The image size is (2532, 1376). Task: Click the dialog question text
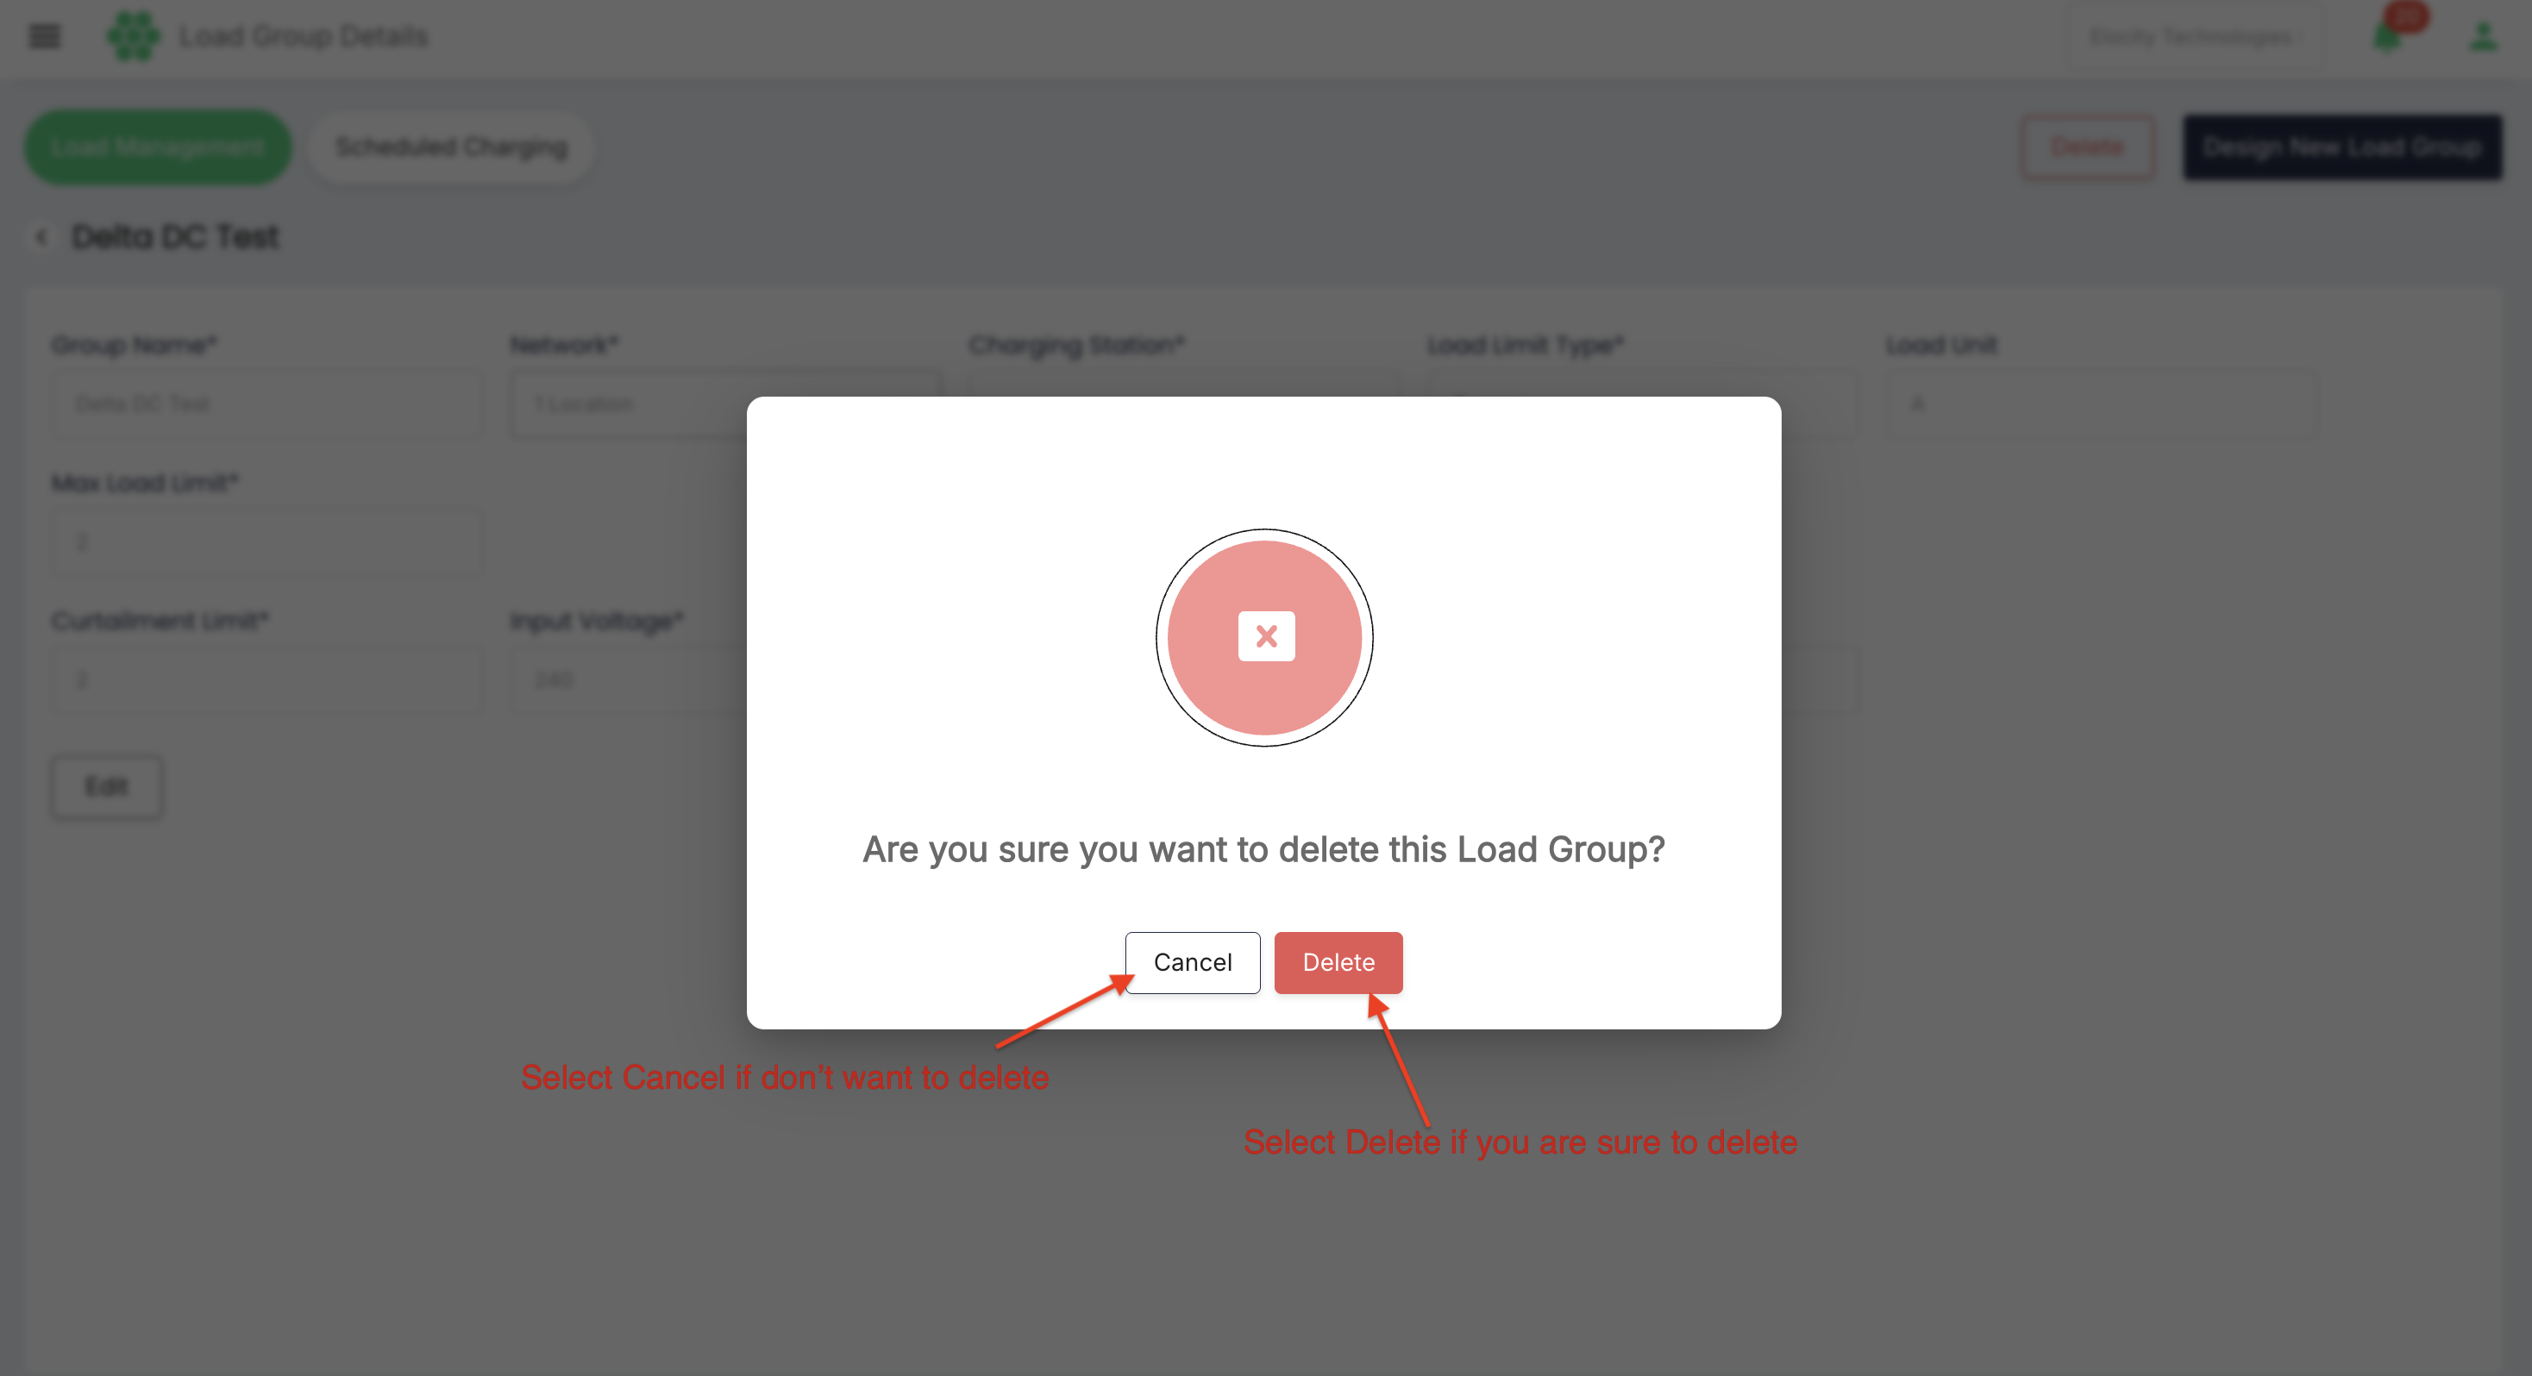click(x=1264, y=849)
